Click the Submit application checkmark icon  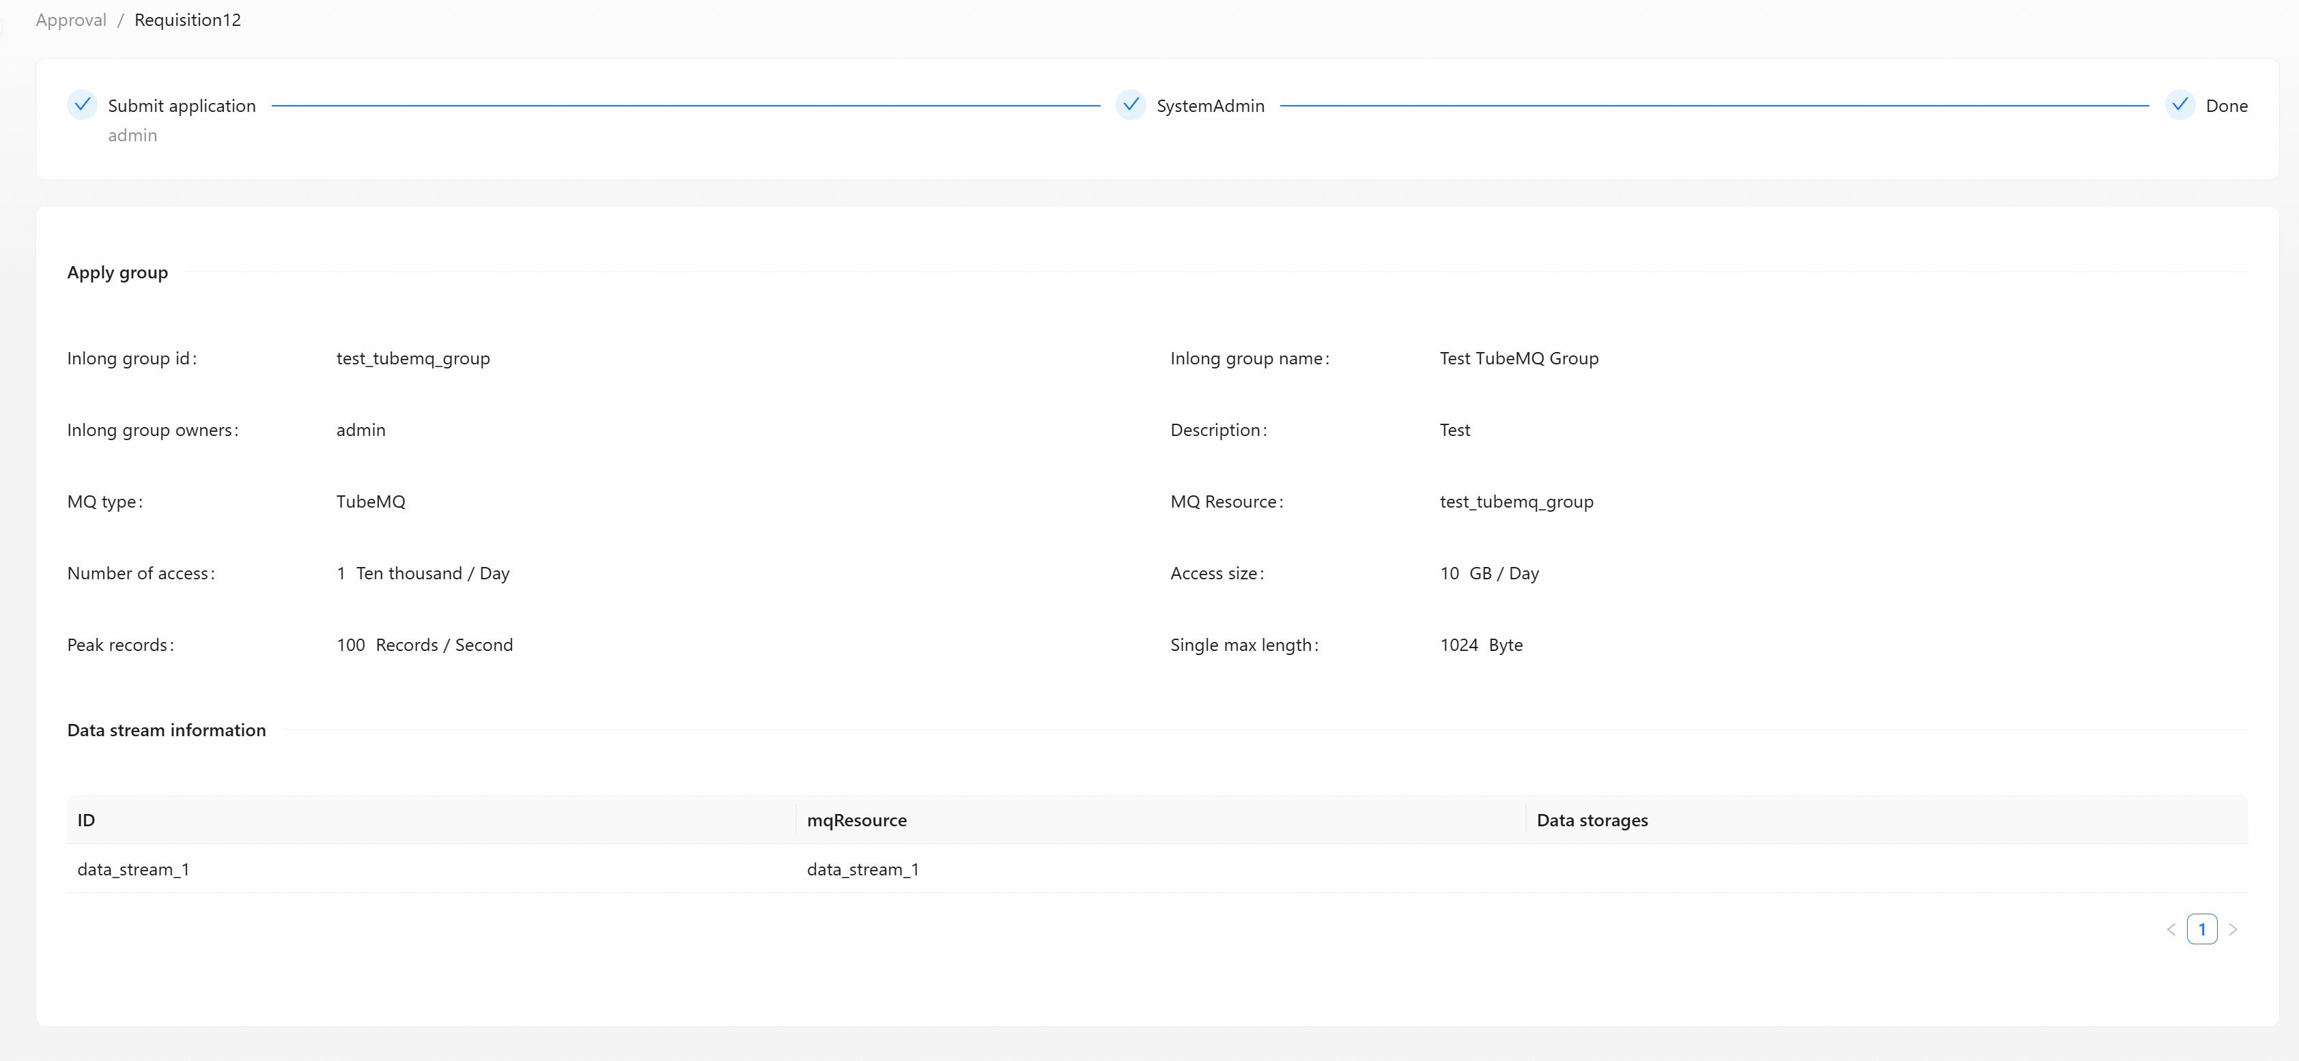pos(82,105)
